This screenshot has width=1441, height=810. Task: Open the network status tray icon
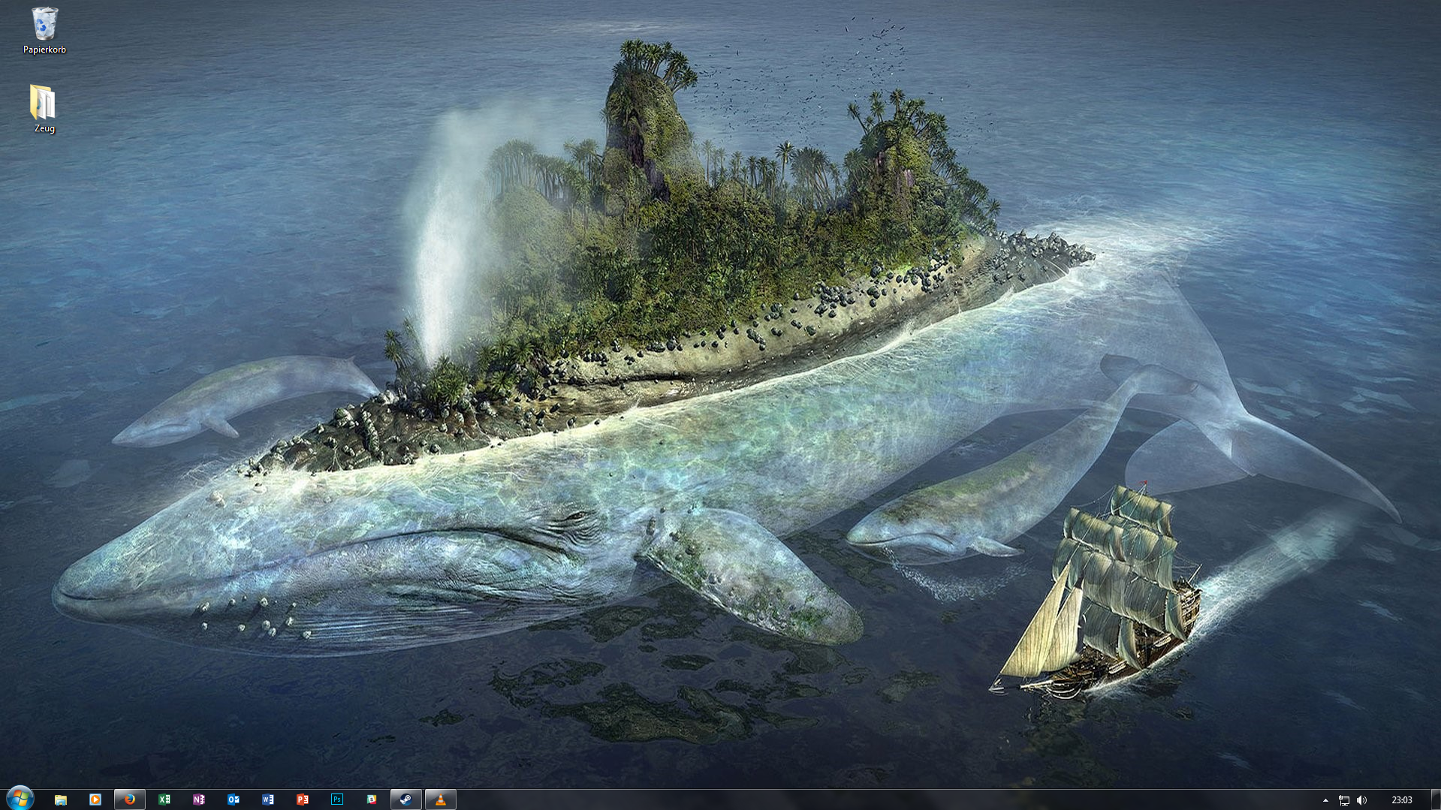click(x=1344, y=800)
